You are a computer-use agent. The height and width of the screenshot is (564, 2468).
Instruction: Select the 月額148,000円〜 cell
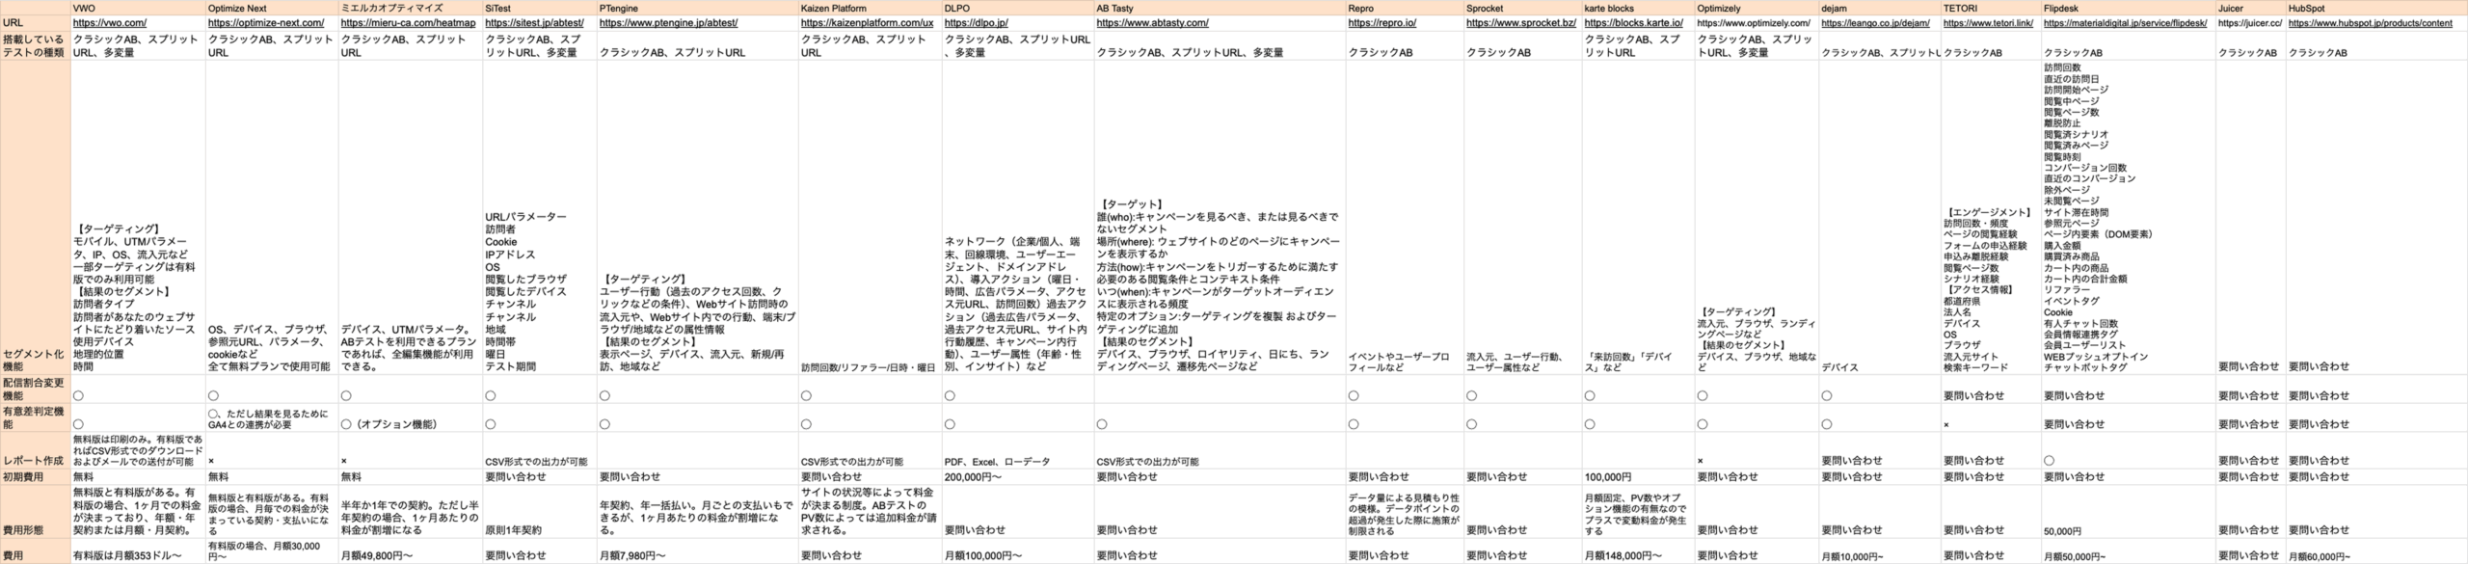pos(1639,551)
